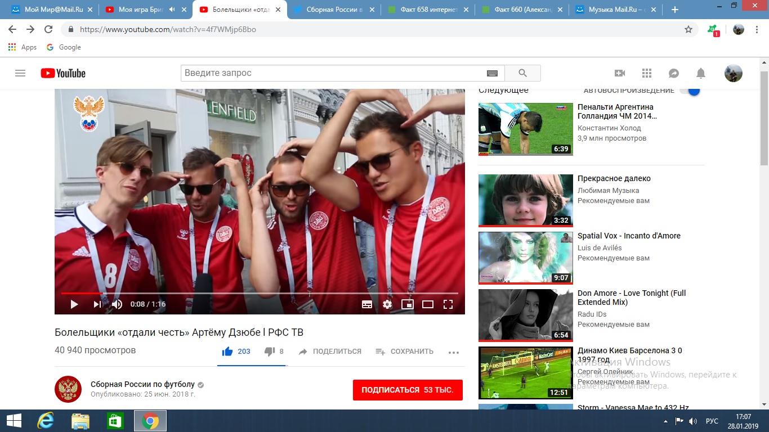Skip to next video
This screenshot has width=769, height=432.
click(97, 304)
